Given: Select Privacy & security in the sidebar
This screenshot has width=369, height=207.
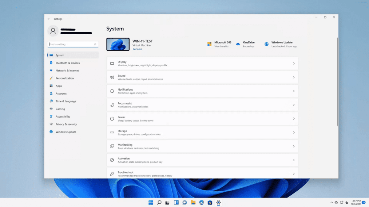Looking at the screenshot, I should [x=66, y=124].
